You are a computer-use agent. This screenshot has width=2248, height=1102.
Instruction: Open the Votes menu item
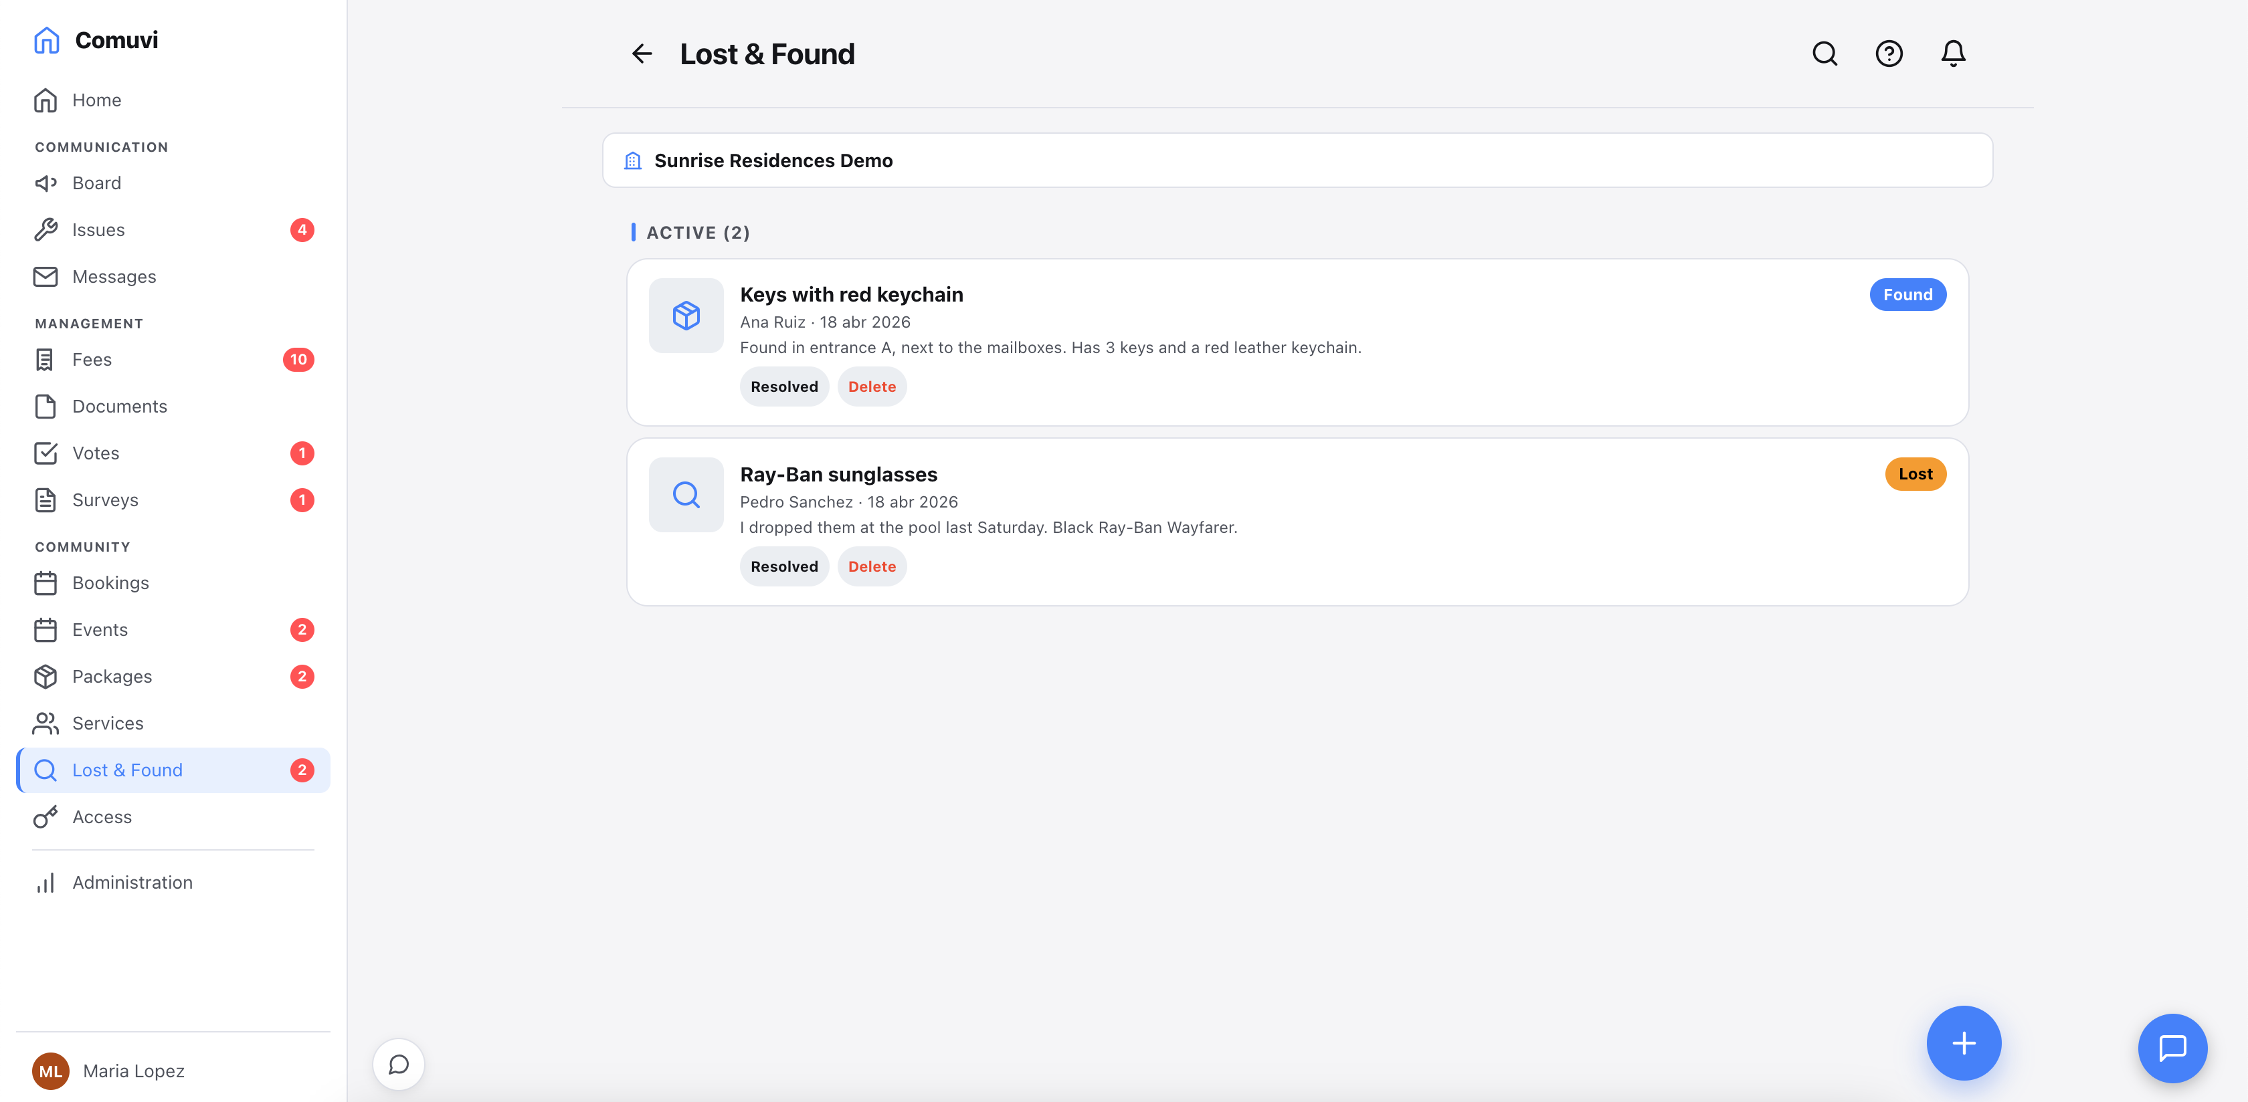coord(174,453)
